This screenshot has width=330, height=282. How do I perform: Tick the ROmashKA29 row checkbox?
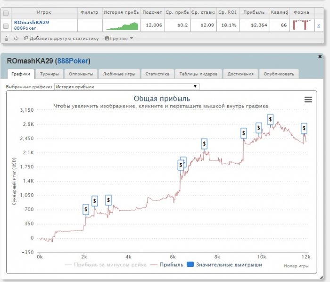tap(6, 25)
